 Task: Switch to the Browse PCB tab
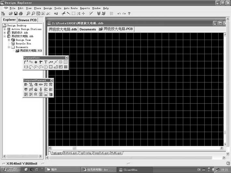(x=28, y=20)
